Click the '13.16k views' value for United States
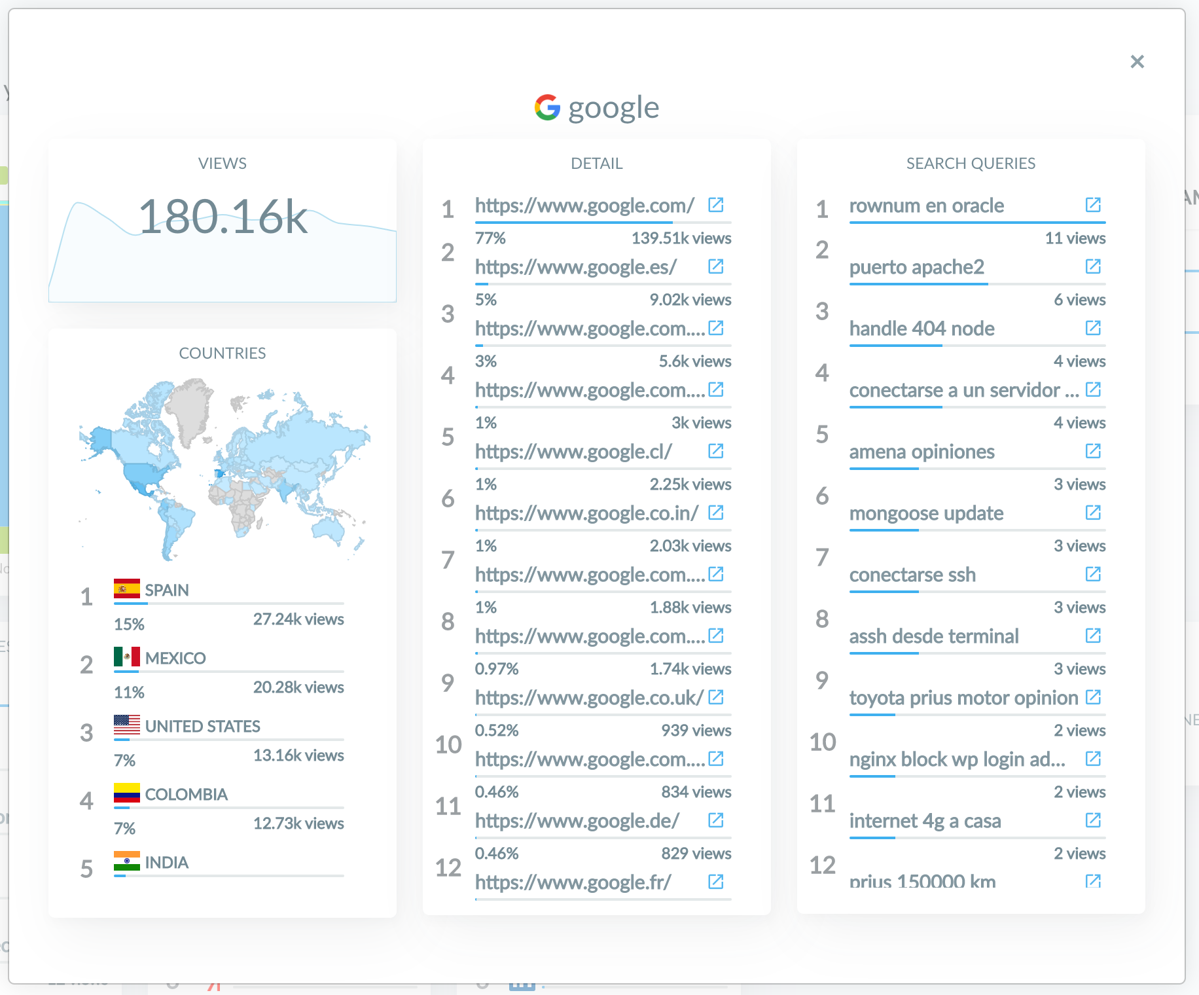1199x995 pixels. pos(298,755)
